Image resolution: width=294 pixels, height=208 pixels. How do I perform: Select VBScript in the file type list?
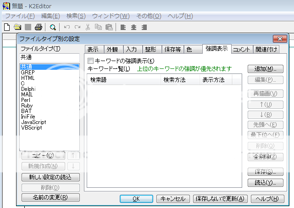[x=50, y=128]
